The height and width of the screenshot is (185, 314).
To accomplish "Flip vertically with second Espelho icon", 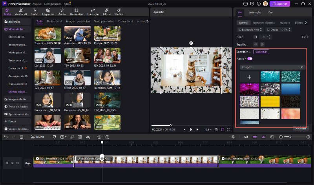I will (262, 44).
